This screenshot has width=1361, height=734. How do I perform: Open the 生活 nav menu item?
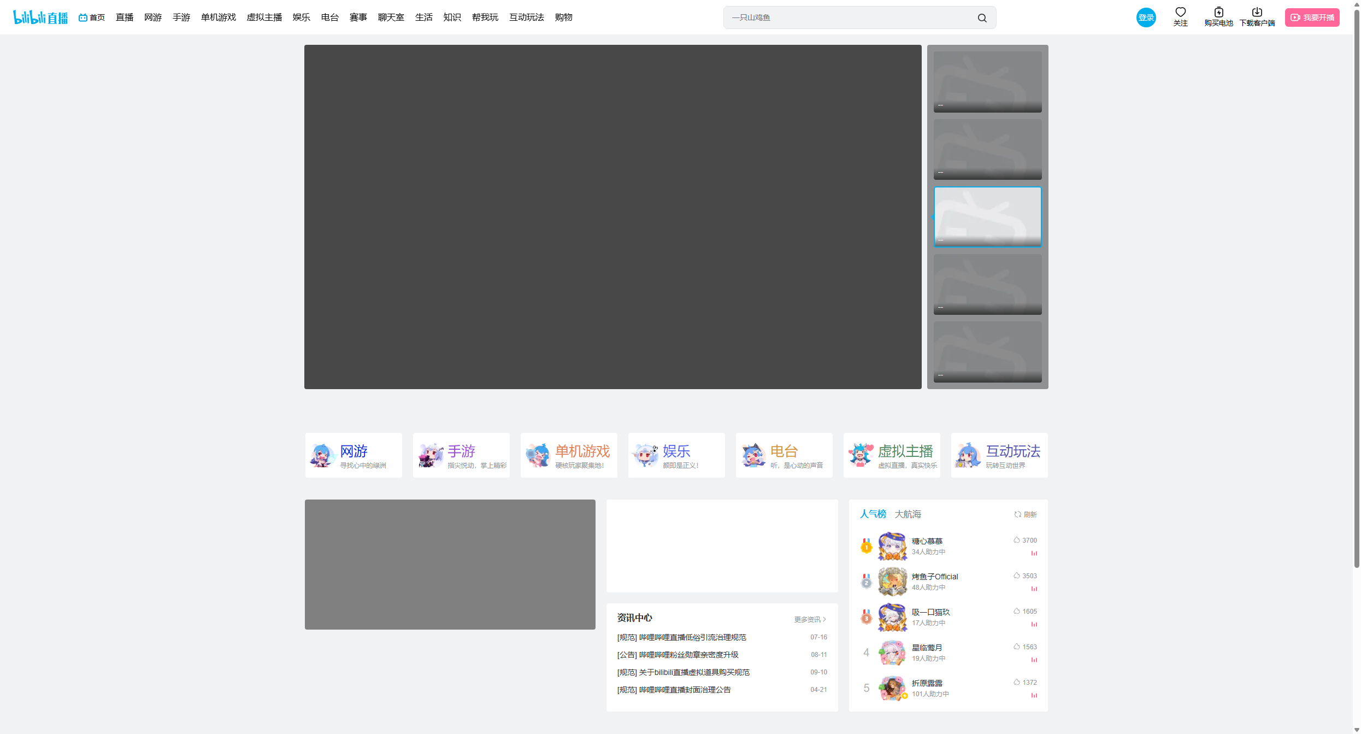point(424,17)
